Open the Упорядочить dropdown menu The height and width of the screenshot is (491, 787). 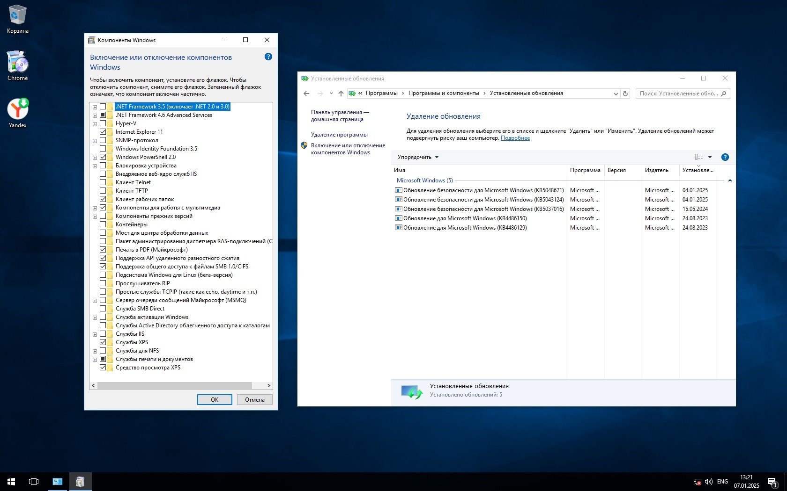418,157
